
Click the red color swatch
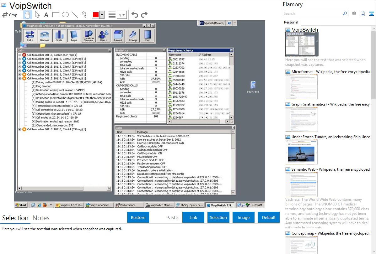(95, 15)
